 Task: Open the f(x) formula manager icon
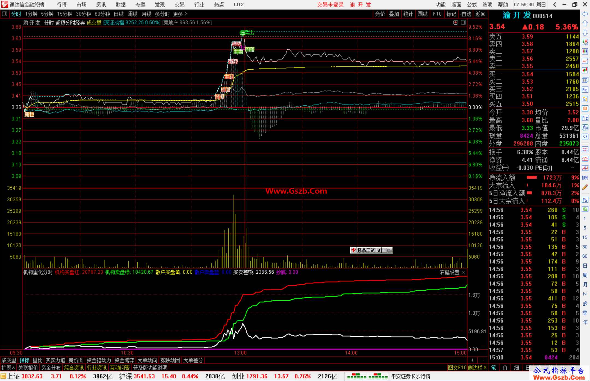pyautogui.click(x=585, y=127)
